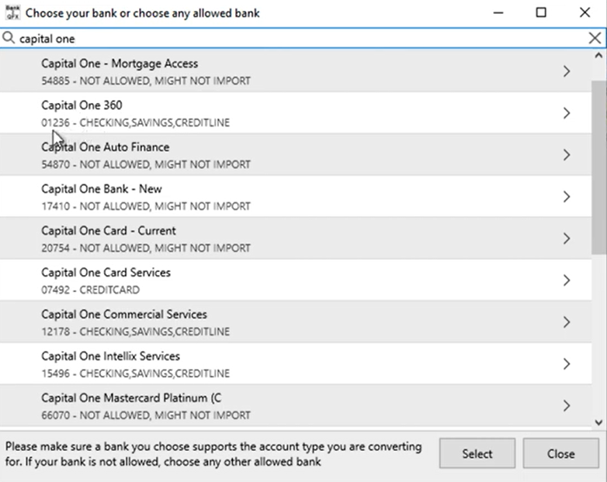
Task: Clear the search text with the X icon
Action: [x=595, y=38]
